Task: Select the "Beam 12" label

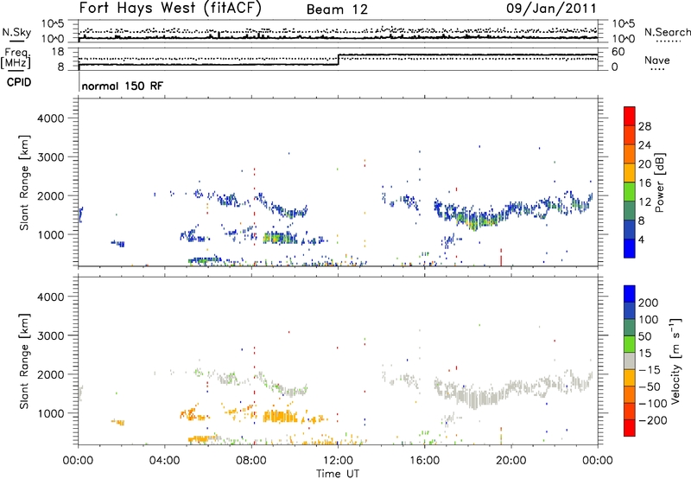Action: click(x=337, y=10)
